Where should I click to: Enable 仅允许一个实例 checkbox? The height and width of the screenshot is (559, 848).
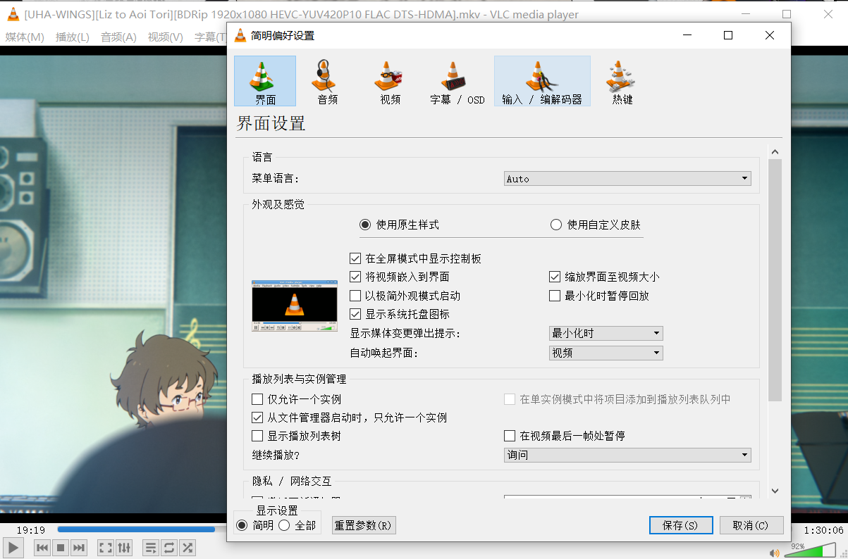[257, 399]
